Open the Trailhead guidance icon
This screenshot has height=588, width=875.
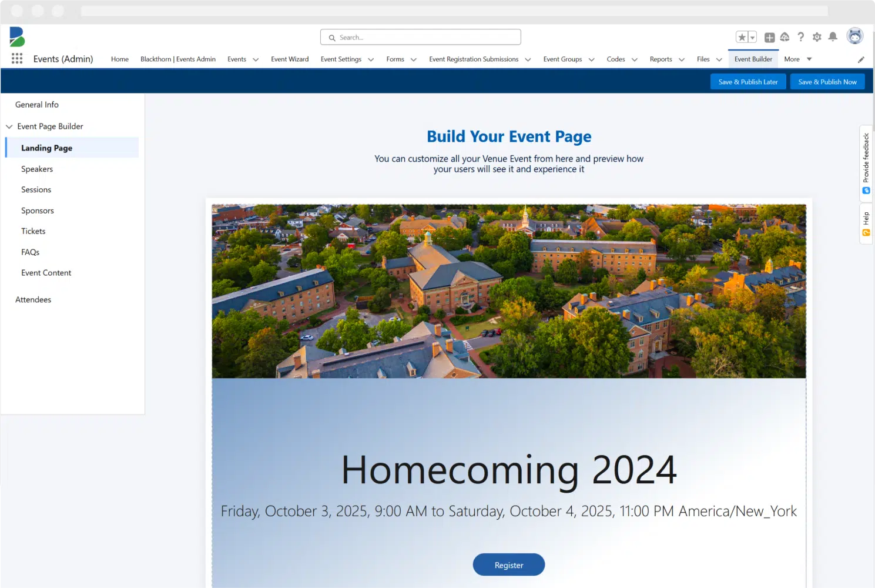coord(785,37)
